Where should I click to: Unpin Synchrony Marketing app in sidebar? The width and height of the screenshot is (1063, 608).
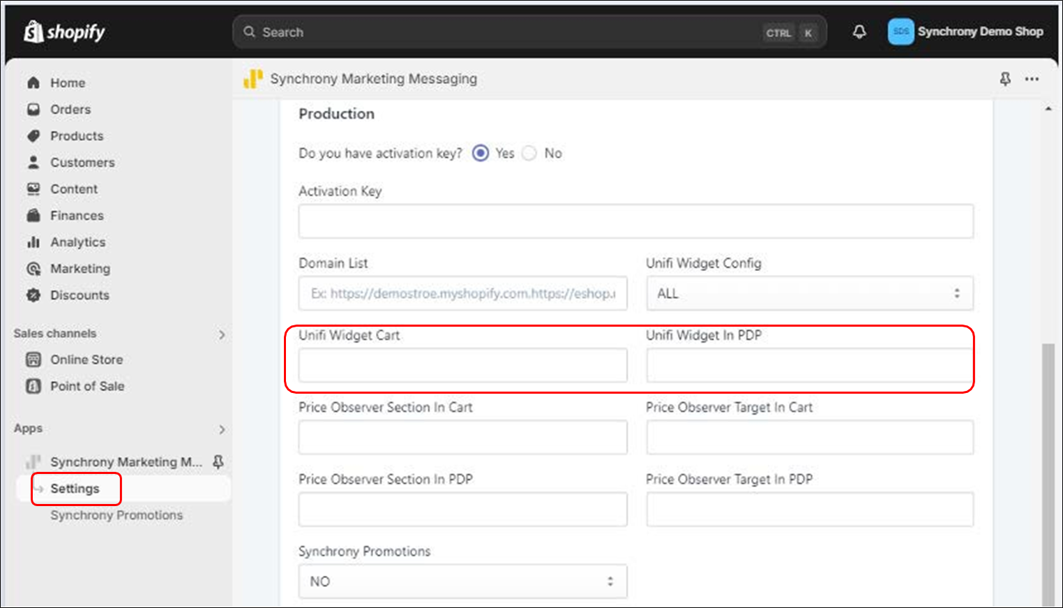point(218,461)
